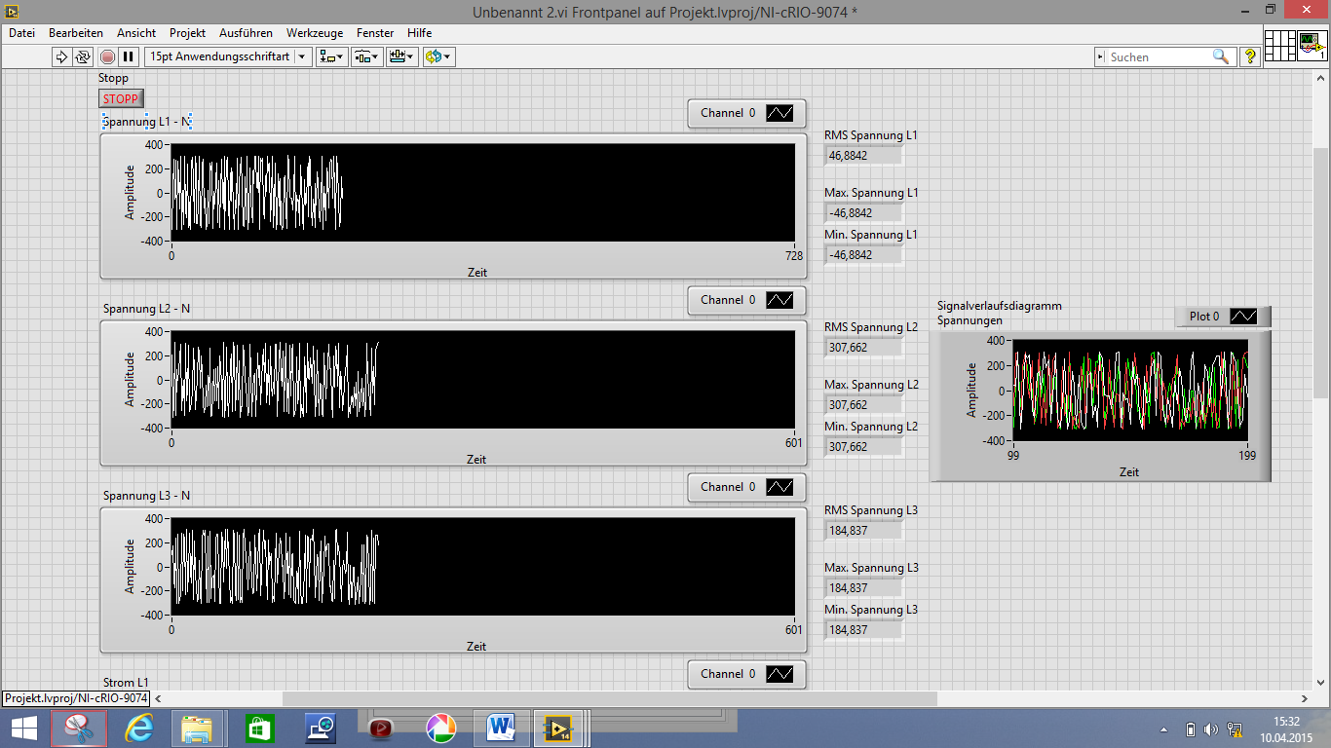
Task: Click the Strom L1 label
Action: [126, 683]
